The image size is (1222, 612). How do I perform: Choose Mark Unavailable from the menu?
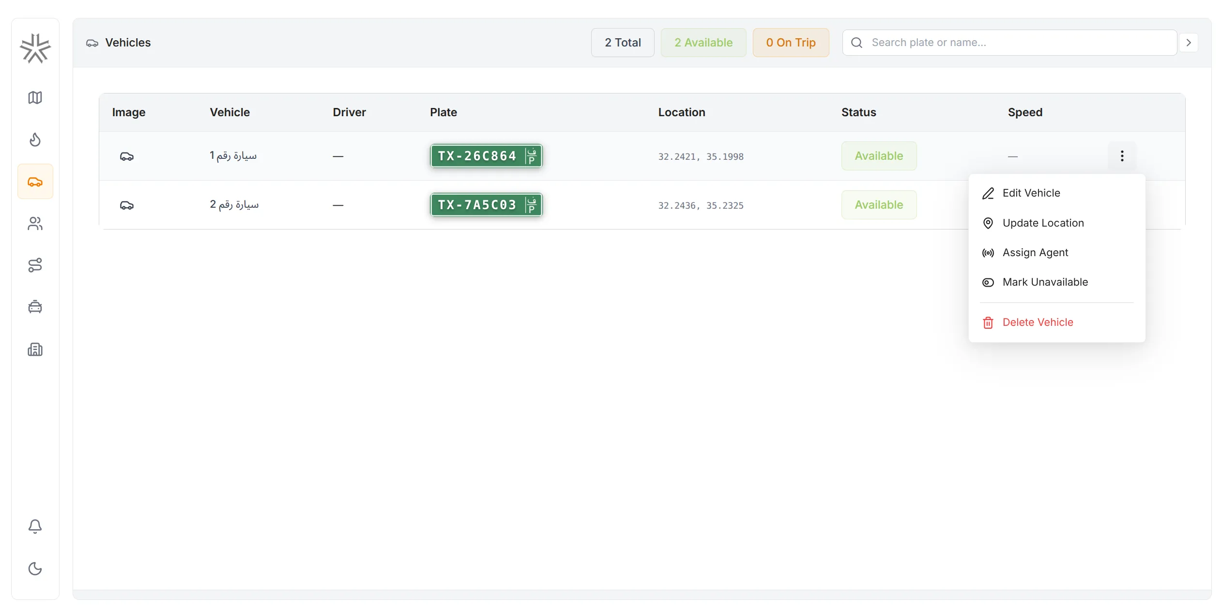pyautogui.click(x=1057, y=282)
